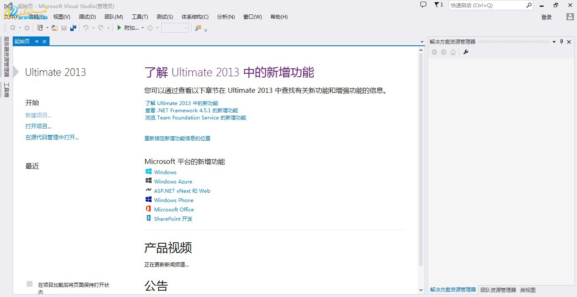Open the toolbar options overflow arrow
Image resolution: width=577 pixels, height=297 pixels.
(206, 30)
